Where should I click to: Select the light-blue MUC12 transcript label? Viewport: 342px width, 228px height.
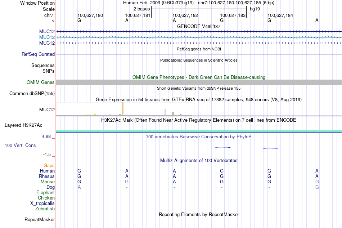47,37
